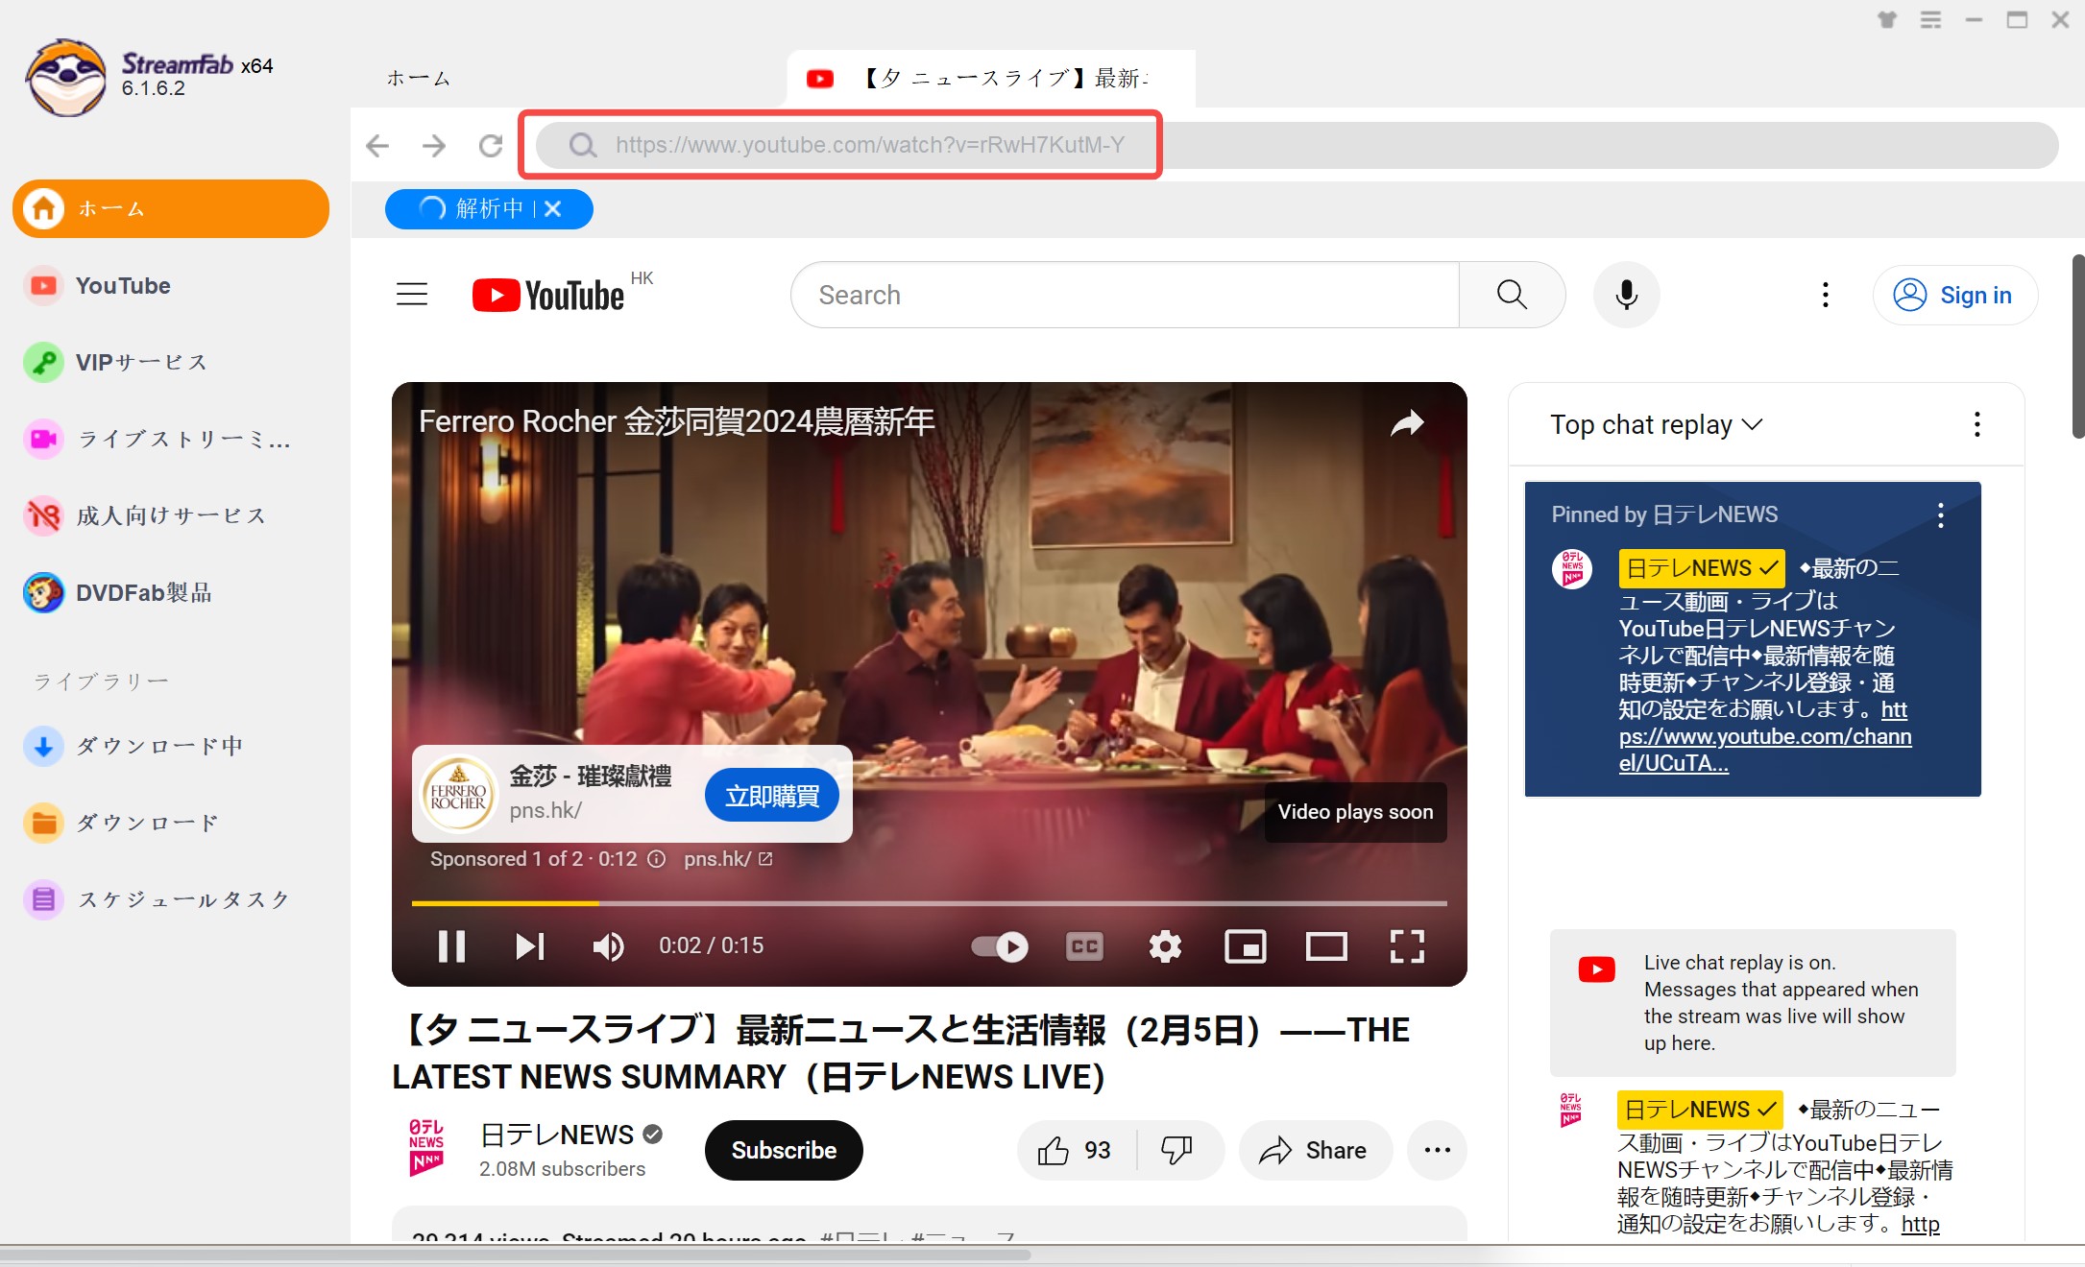Viewport: 2085px width, 1267px height.
Task: Expand the Top chat replay dropdown
Action: tap(1657, 424)
